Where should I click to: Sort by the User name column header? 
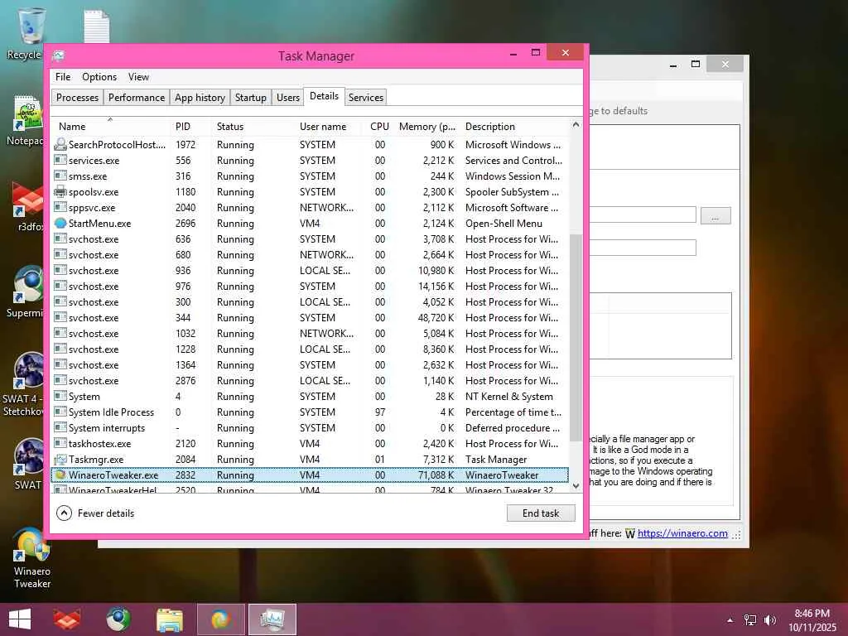pos(328,127)
